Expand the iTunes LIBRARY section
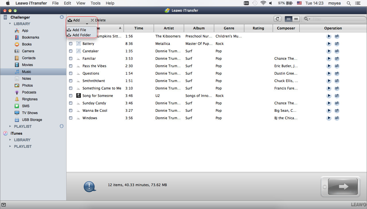The image size is (367, 209). tap(10, 140)
